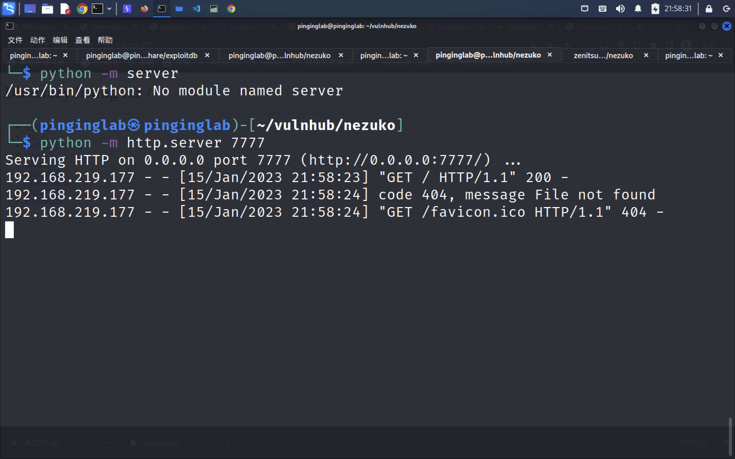
Task: Close the zenitsu.../nezuko terminal tab
Action: coord(646,55)
